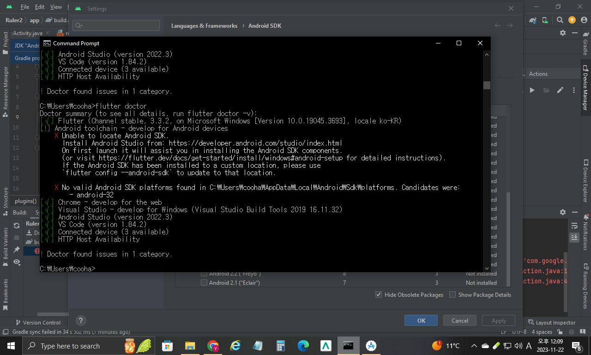
Task: Open the Build Variants side tab
Action: [6, 247]
